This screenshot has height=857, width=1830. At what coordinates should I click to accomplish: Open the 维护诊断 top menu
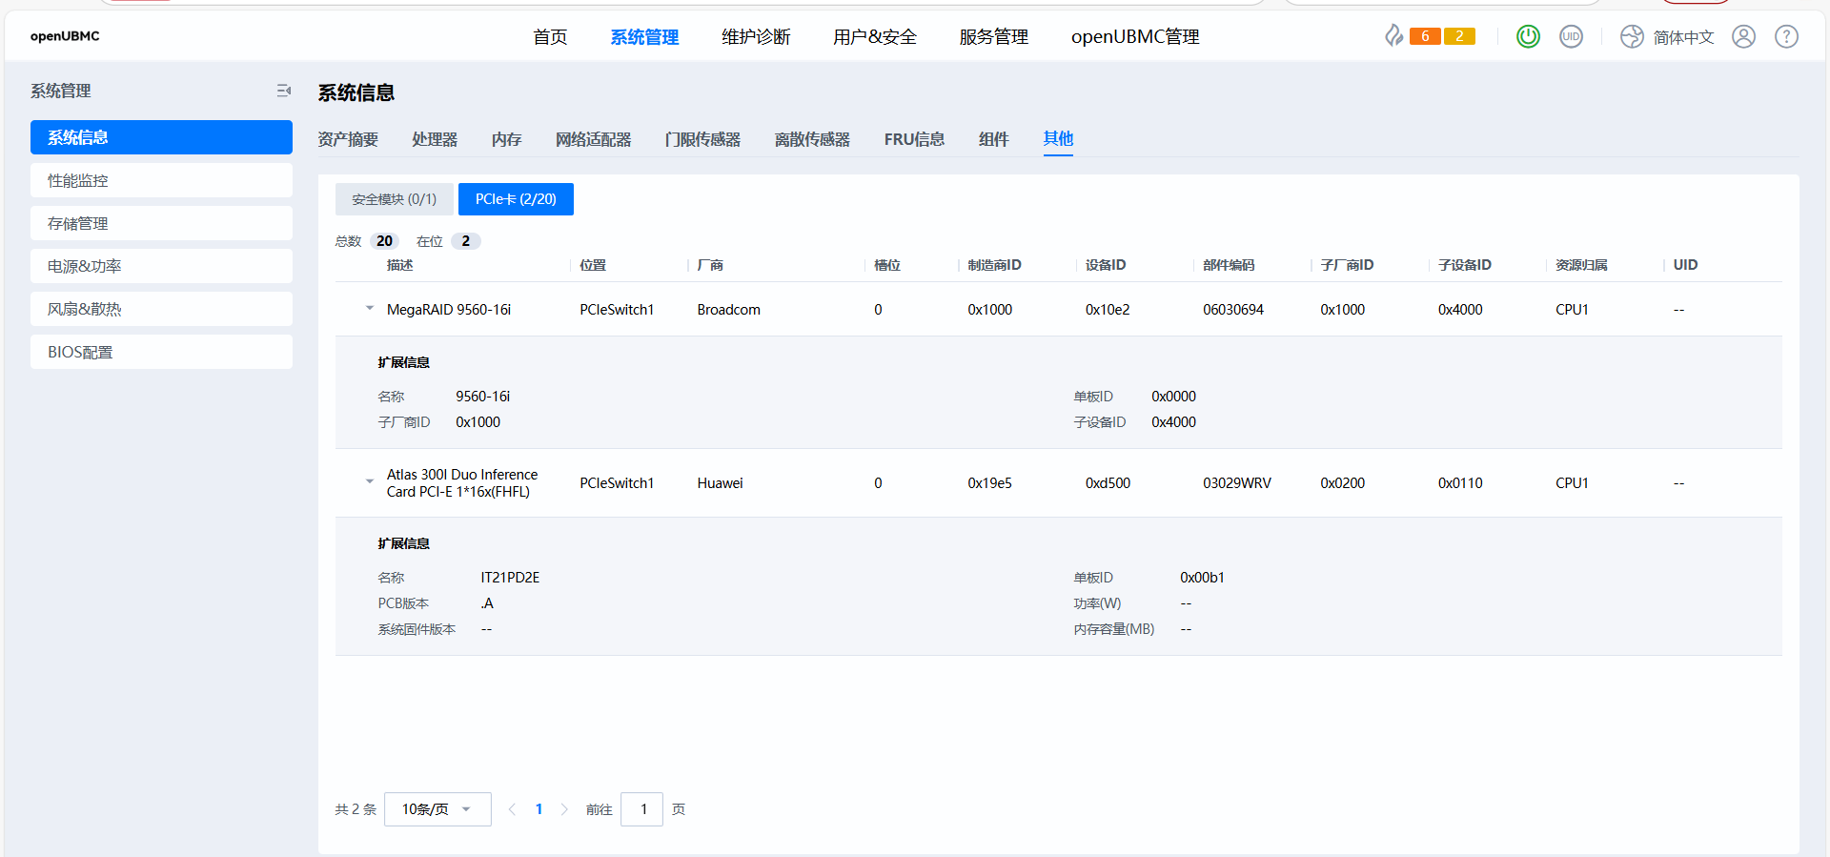[756, 36]
